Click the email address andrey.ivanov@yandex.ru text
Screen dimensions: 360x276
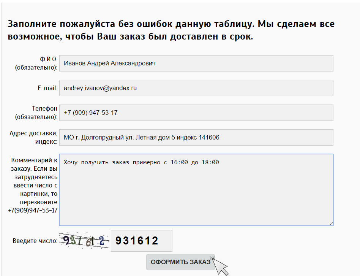point(100,88)
